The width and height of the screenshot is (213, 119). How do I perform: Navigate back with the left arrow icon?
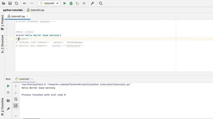pos(25,3)
